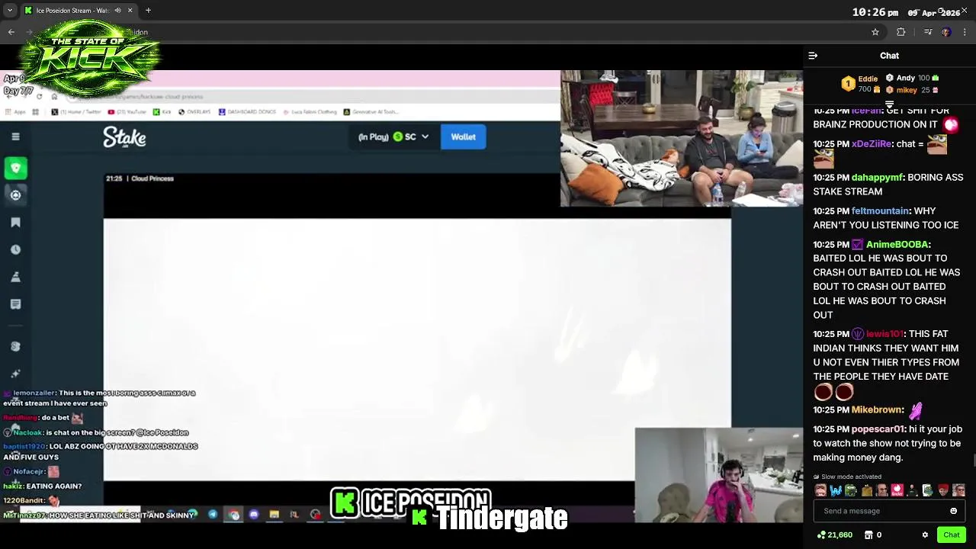Viewport: 976px width, 549px height.
Task: Insert the last sunglasses quick emote
Action: [x=958, y=490]
